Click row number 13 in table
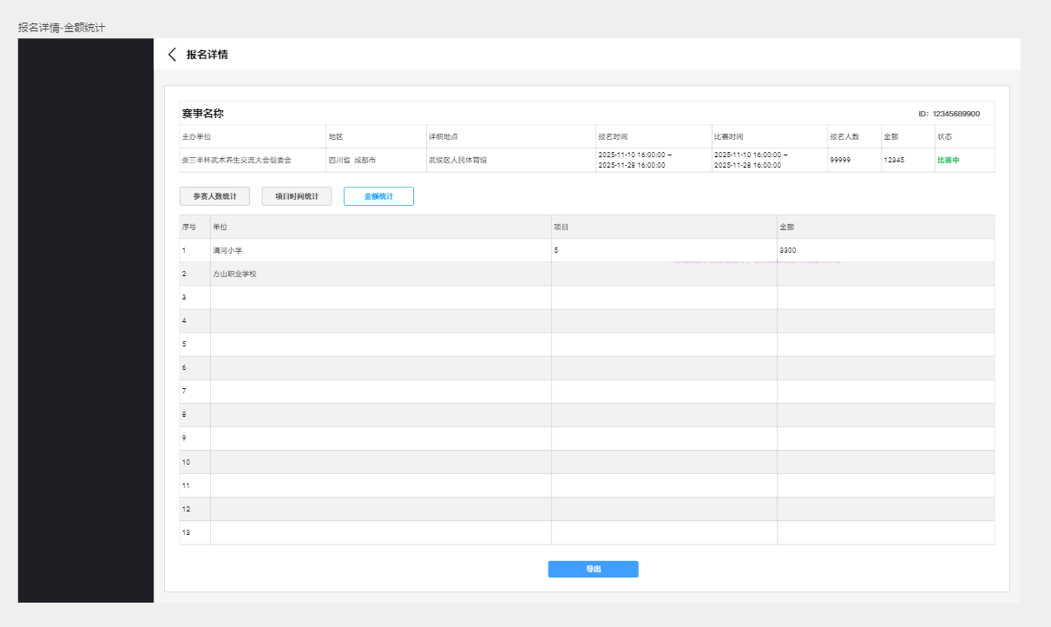This screenshot has width=1051, height=627. 187,531
